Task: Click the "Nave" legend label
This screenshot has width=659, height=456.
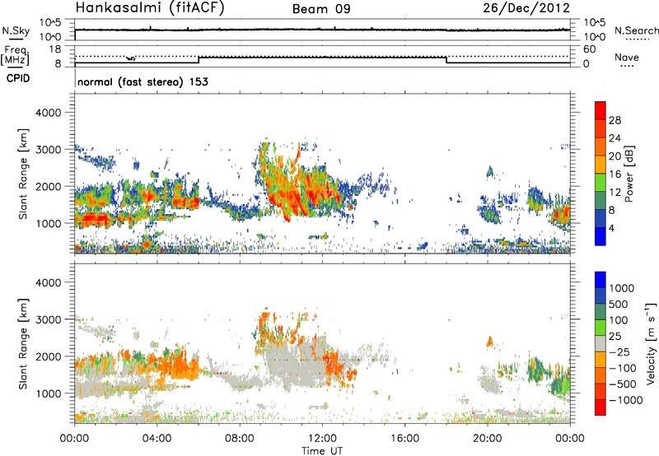Action: tap(627, 58)
